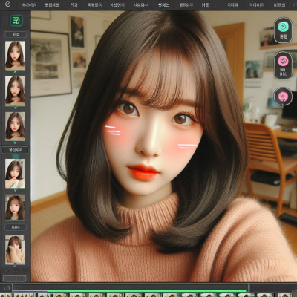Tap the pink labeled floating button between the swirl and donut
This screenshot has width=297, height=297.
(284, 65)
